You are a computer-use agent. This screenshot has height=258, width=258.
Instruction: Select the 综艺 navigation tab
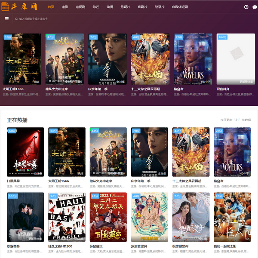coord(96,7)
